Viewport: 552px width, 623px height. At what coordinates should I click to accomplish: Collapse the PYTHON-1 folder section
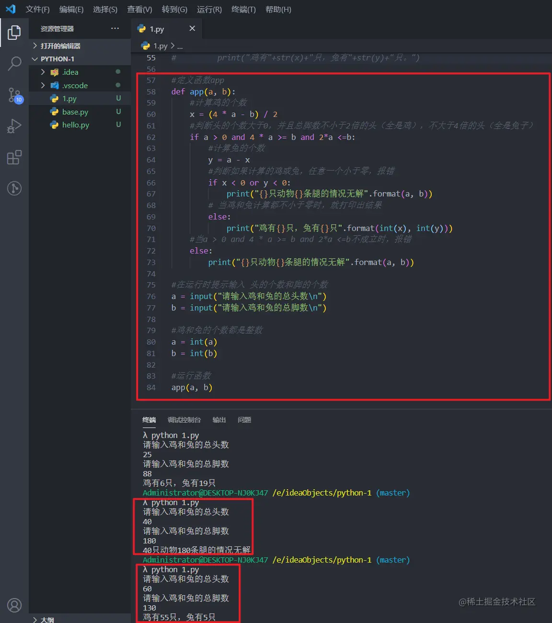80,59
